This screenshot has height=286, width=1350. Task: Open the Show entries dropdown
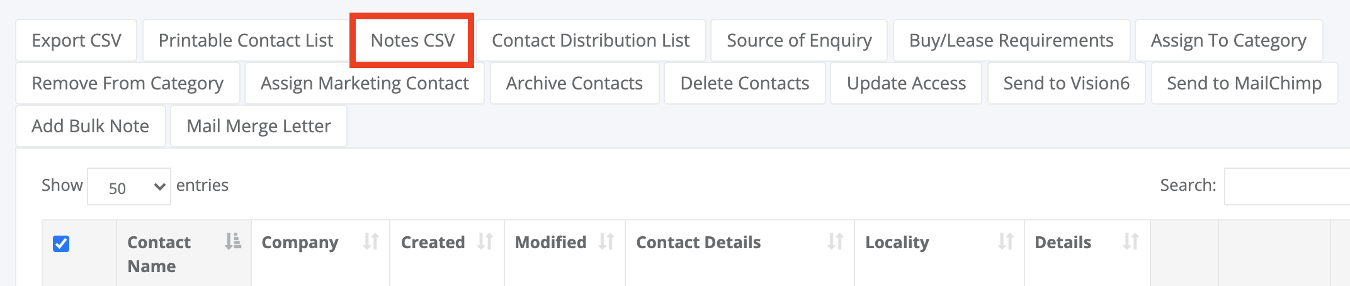(128, 186)
